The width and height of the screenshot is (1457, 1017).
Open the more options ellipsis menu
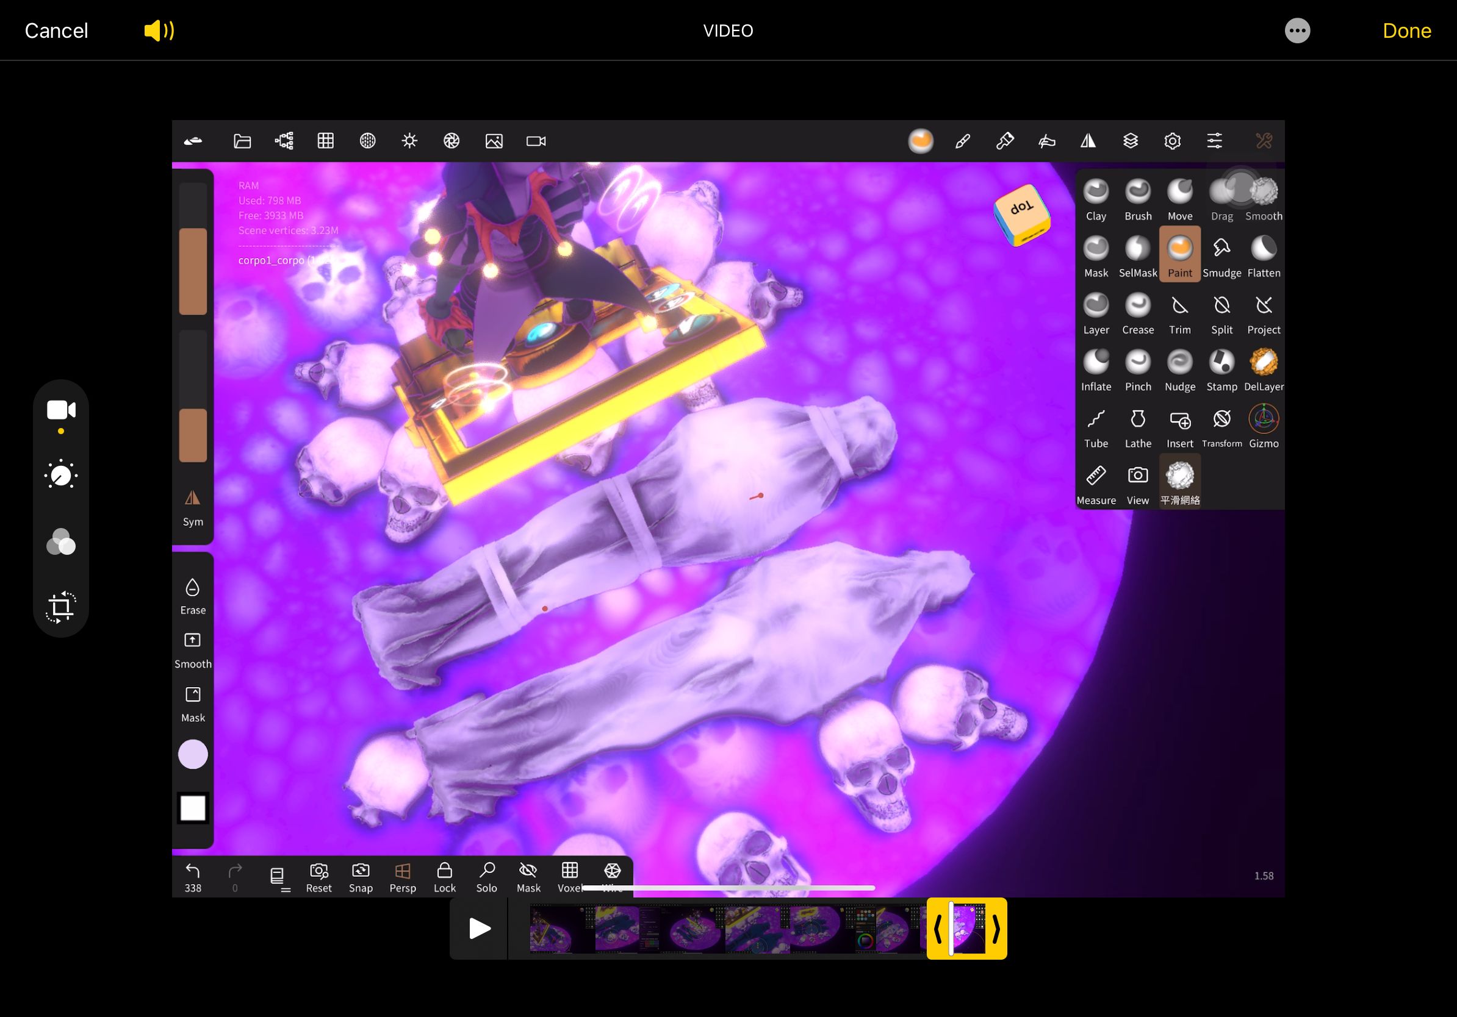[x=1297, y=30]
